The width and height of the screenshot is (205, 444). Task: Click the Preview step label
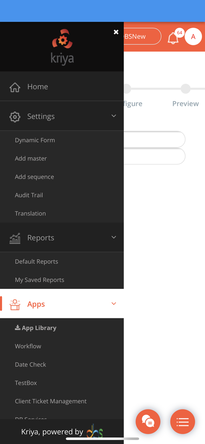click(185, 104)
